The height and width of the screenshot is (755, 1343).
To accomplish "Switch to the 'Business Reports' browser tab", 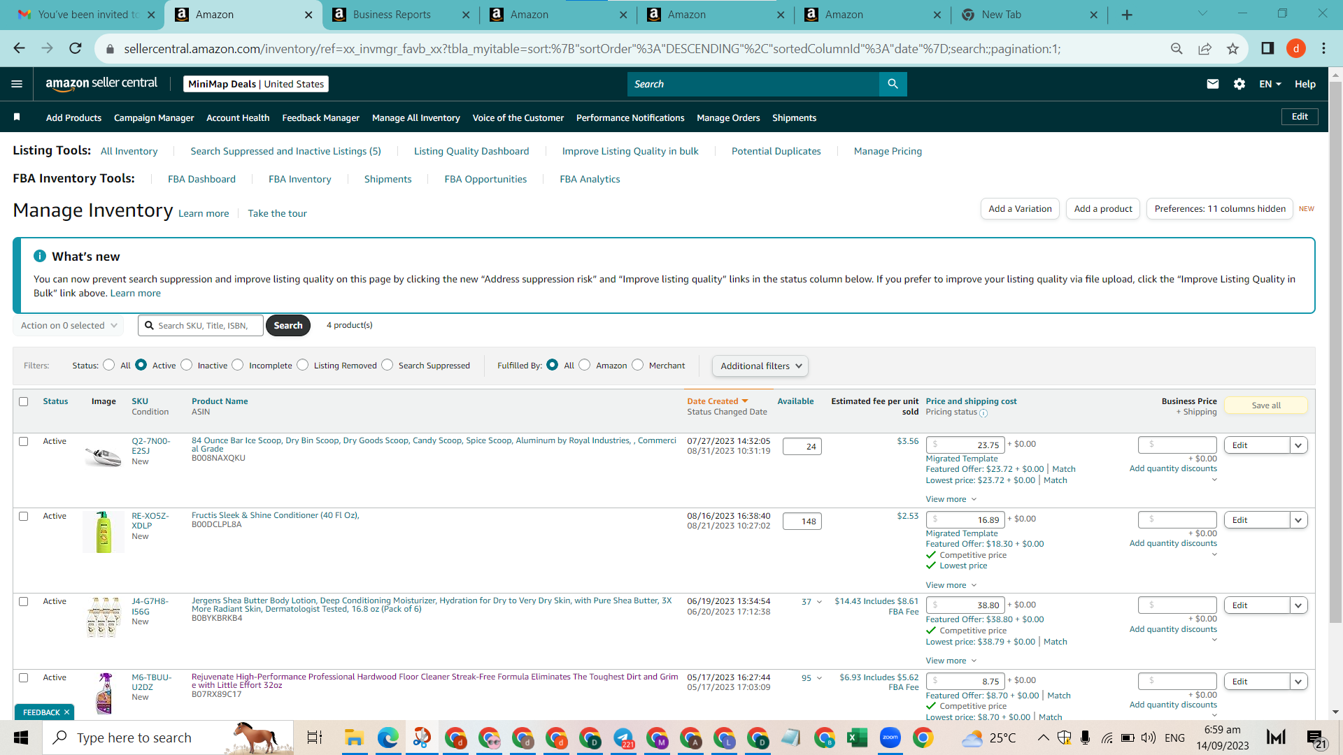I will tap(401, 15).
